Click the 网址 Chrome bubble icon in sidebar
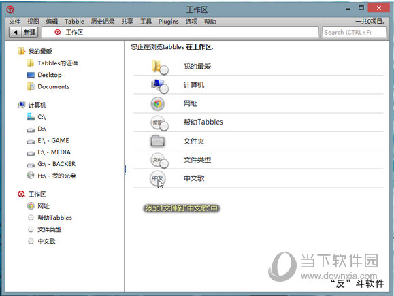 pos(31,205)
